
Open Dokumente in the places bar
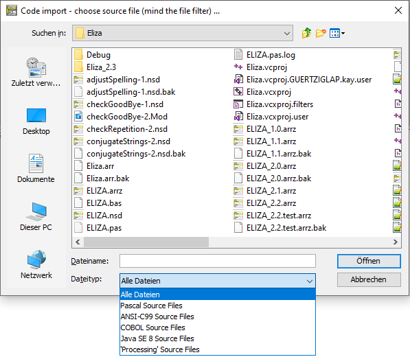(36, 168)
